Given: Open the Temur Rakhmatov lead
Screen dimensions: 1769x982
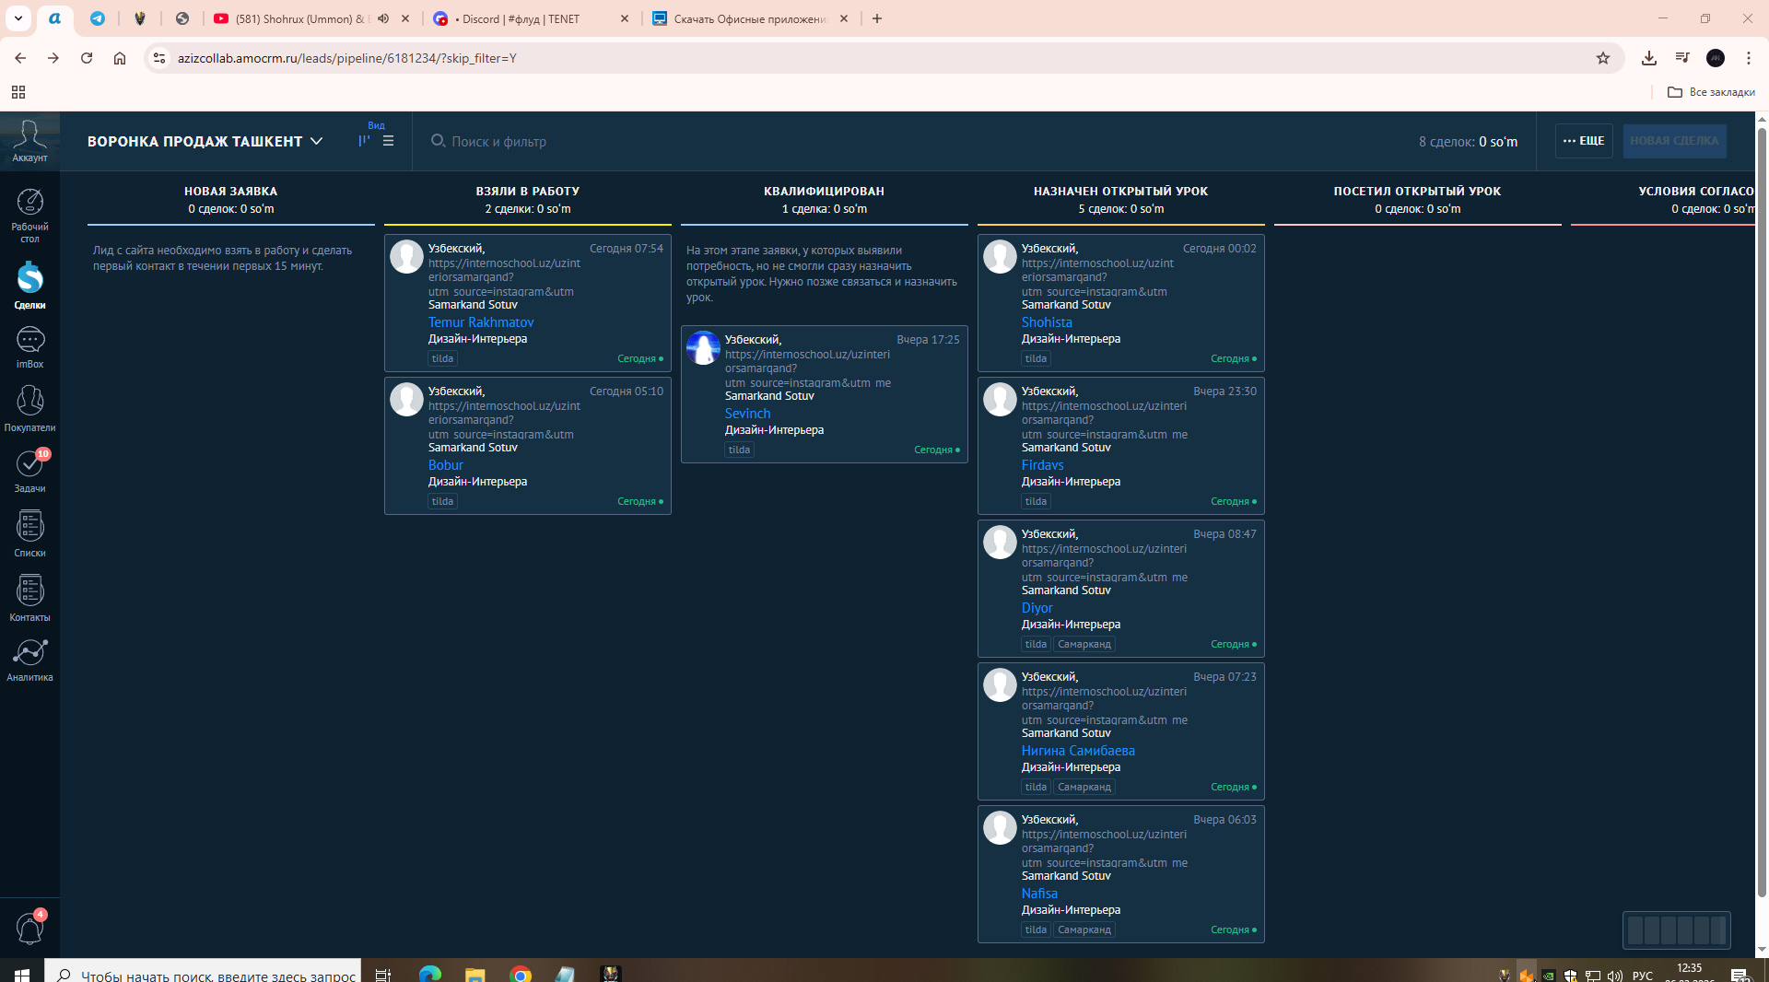Looking at the screenshot, I should [481, 322].
